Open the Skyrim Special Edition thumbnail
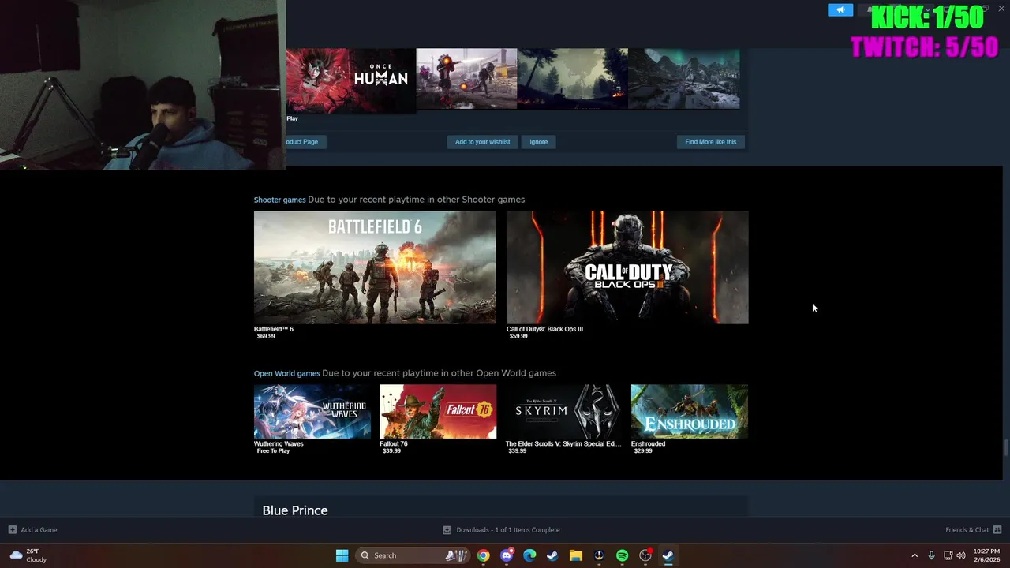Image resolution: width=1010 pixels, height=568 pixels. pyautogui.click(x=563, y=412)
